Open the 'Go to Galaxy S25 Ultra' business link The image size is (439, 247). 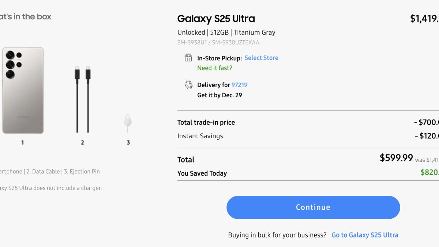click(364, 235)
